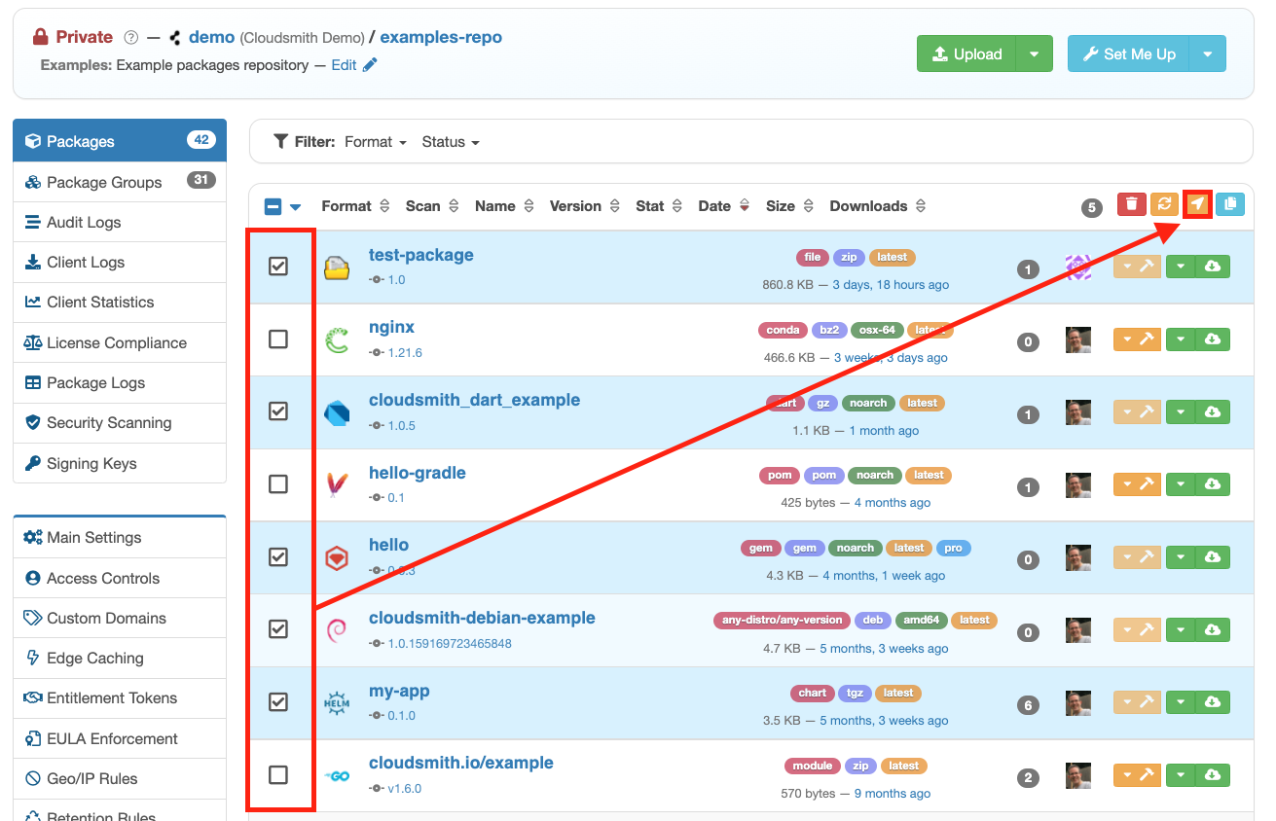This screenshot has width=1276, height=821.
Task: Resync selected packages using the green refresh icon
Action: pyautogui.click(x=1164, y=204)
